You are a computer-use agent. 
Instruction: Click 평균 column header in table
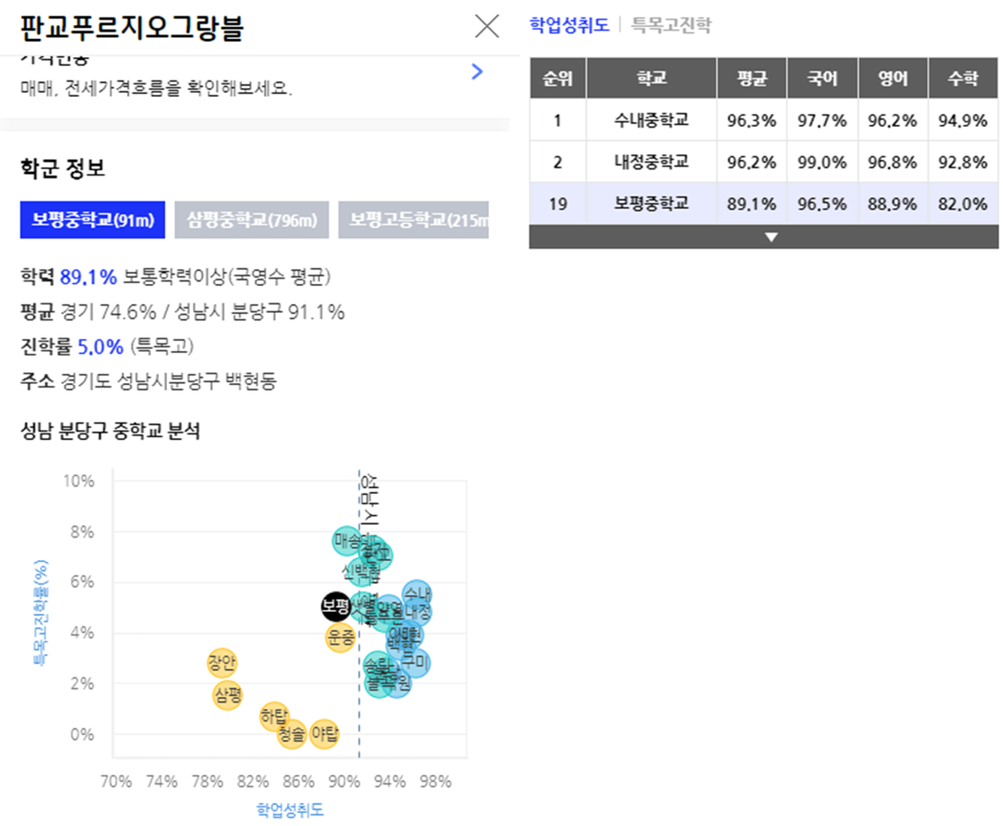tap(752, 78)
